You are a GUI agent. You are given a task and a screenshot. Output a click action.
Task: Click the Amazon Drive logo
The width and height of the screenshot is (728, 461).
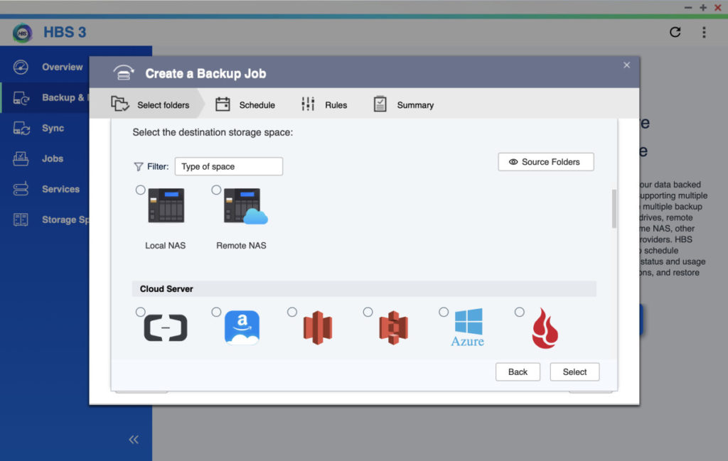coord(242,328)
